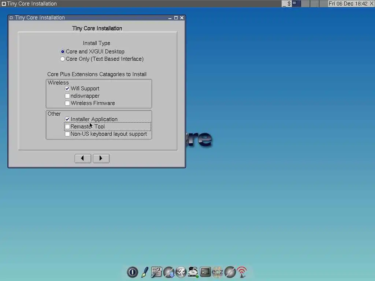Open the Mount Tool drive icon
This screenshot has height=281, width=375.
point(193,272)
